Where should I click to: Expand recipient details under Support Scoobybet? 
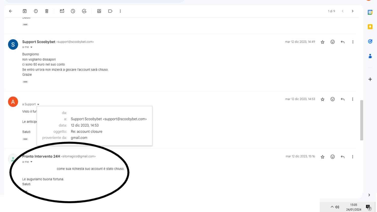(x=31, y=47)
